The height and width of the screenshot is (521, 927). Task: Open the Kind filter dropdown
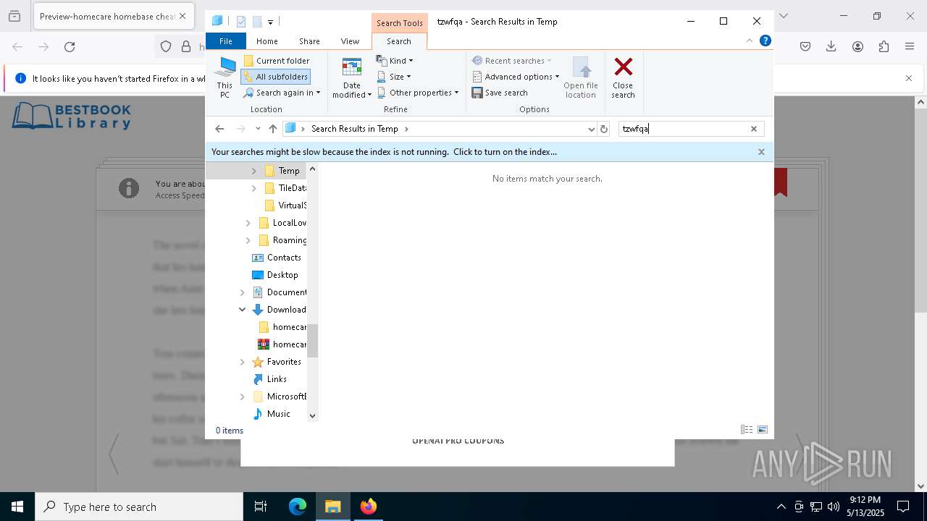point(395,61)
